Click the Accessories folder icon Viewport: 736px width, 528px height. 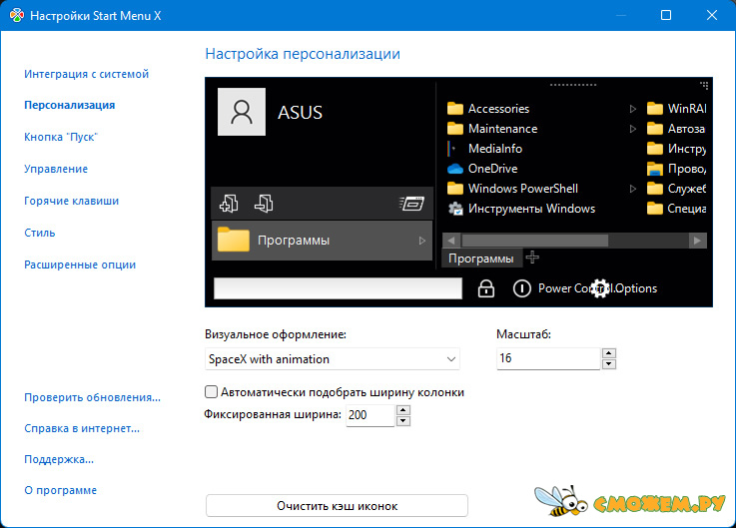pos(454,109)
